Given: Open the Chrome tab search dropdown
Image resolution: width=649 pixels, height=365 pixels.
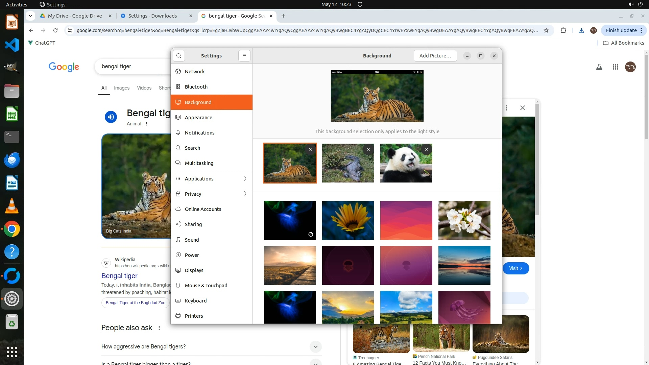Looking at the screenshot, I should point(30,16).
